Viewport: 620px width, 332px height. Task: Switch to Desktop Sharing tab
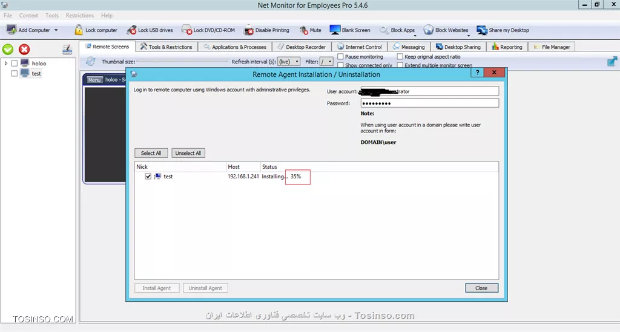pos(458,47)
